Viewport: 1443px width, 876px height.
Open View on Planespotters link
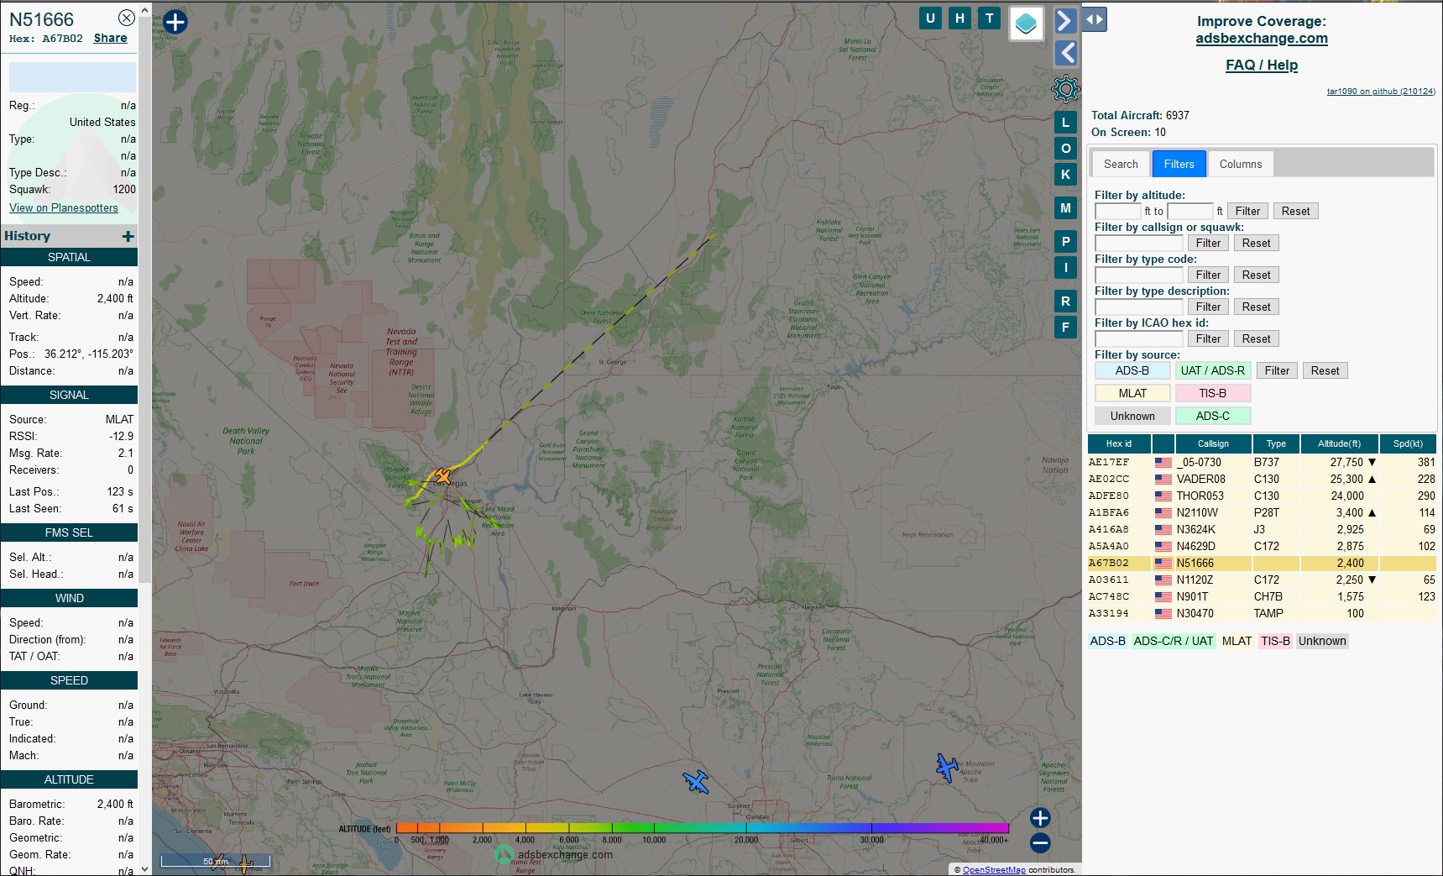[64, 207]
